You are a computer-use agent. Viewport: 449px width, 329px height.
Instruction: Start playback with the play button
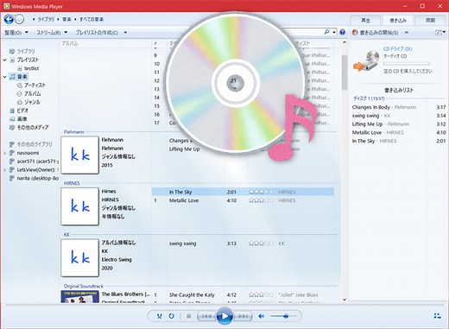[224, 316]
